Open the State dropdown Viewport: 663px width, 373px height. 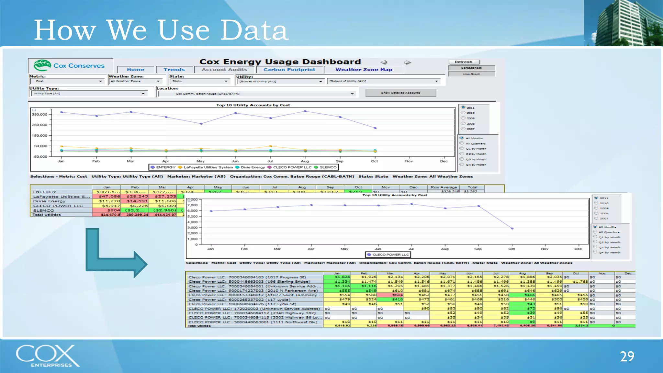coord(200,81)
